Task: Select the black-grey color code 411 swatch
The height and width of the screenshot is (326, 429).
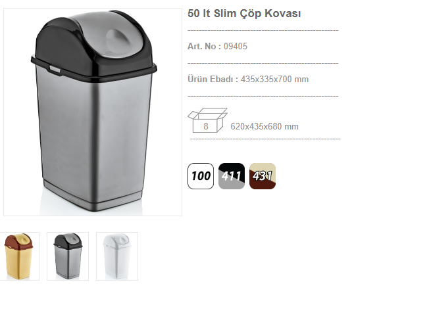Action: pyautogui.click(x=232, y=176)
